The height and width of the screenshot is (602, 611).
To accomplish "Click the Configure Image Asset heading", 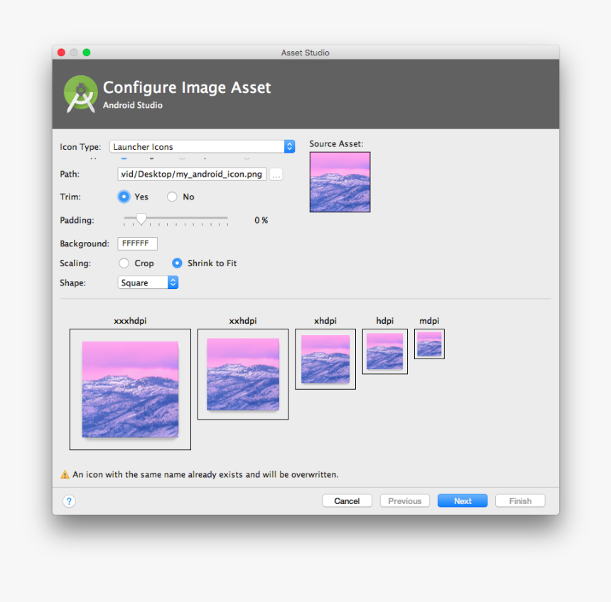I will pyautogui.click(x=187, y=87).
